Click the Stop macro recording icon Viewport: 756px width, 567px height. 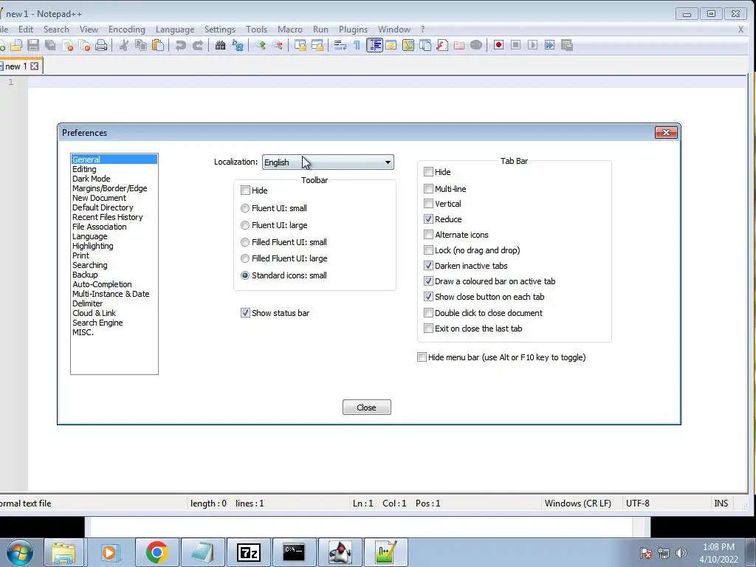(515, 45)
